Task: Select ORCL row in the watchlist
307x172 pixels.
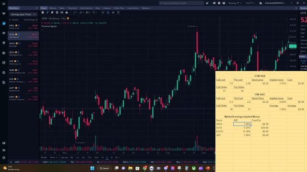Action: [x=24, y=27]
